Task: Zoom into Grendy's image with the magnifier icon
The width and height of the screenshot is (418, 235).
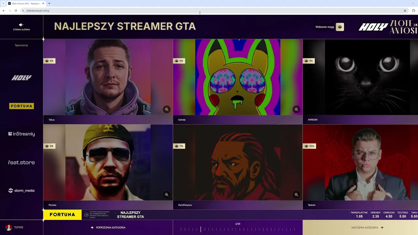Action: click(x=296, y=109)
